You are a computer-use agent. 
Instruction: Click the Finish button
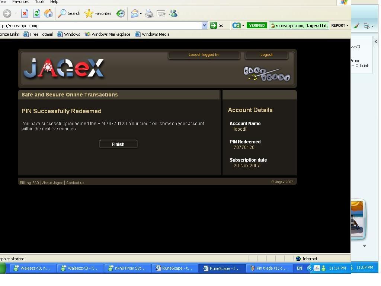point(118,144)
